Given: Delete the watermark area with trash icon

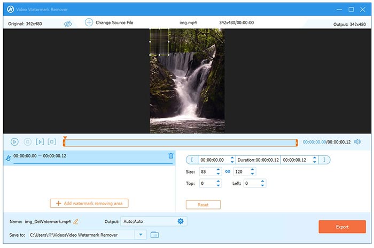Looking at the screenshot, I should [171, 156].
